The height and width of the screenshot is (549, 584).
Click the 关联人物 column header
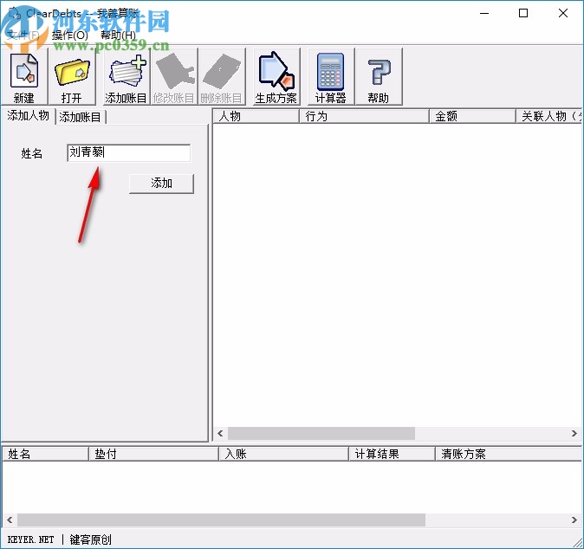tap(549, 117)
